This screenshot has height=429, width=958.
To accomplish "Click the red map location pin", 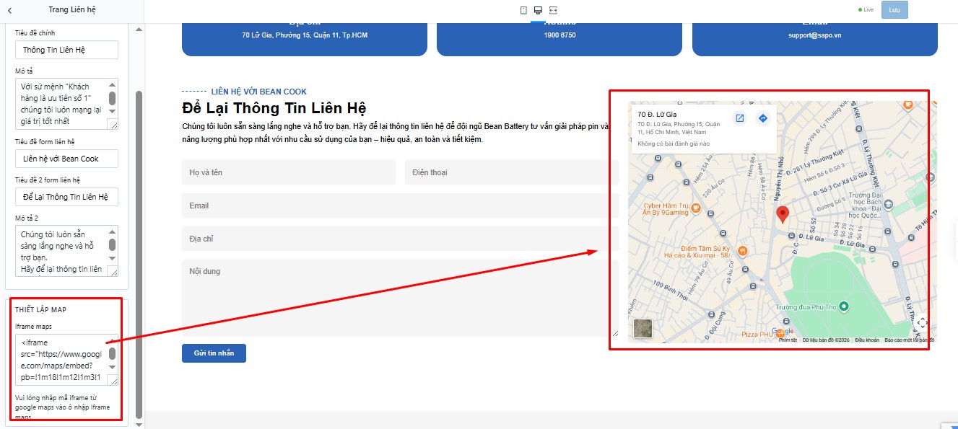I will [x=783, y=215].
